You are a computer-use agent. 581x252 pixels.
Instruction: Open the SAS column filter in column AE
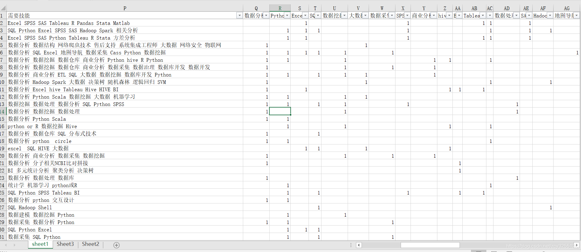[529, 15]
